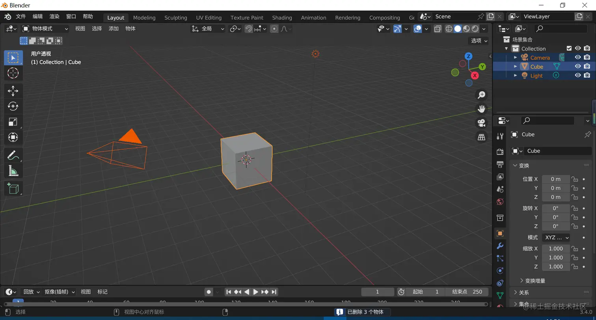Switch to the Shading workspace tab
This screenshot has width=596, height=320.
pos(282,18)
